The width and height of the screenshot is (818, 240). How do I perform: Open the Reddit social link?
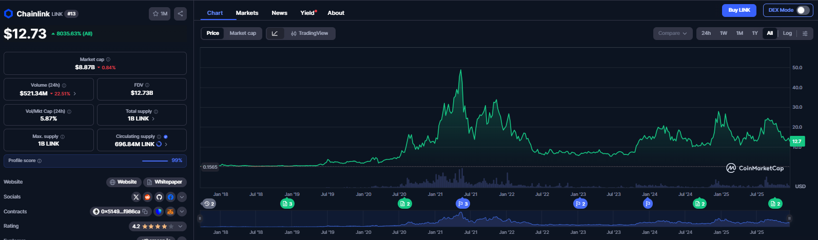click(x=148, y=197)
